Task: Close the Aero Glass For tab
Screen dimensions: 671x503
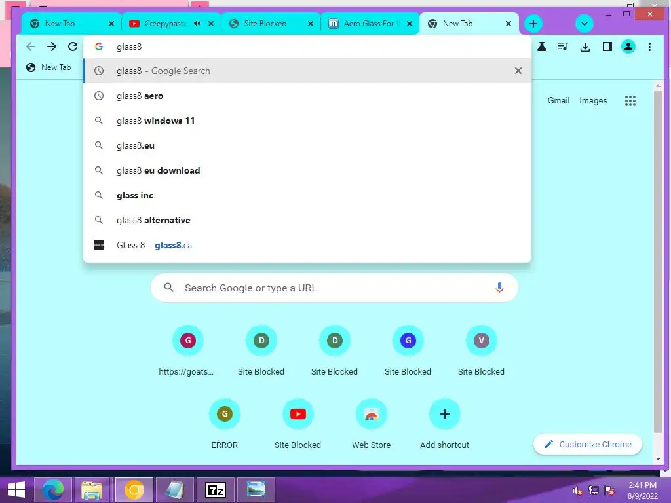Action: click(x=410, y=24)
